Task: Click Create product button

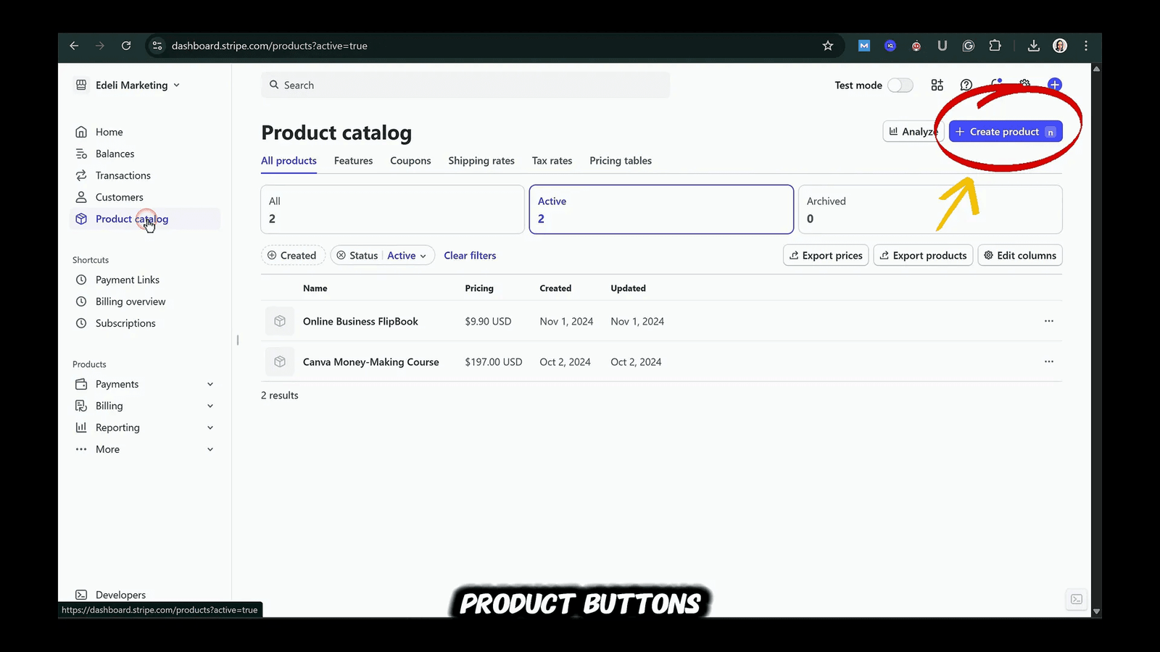Action: click(1006, 131)
